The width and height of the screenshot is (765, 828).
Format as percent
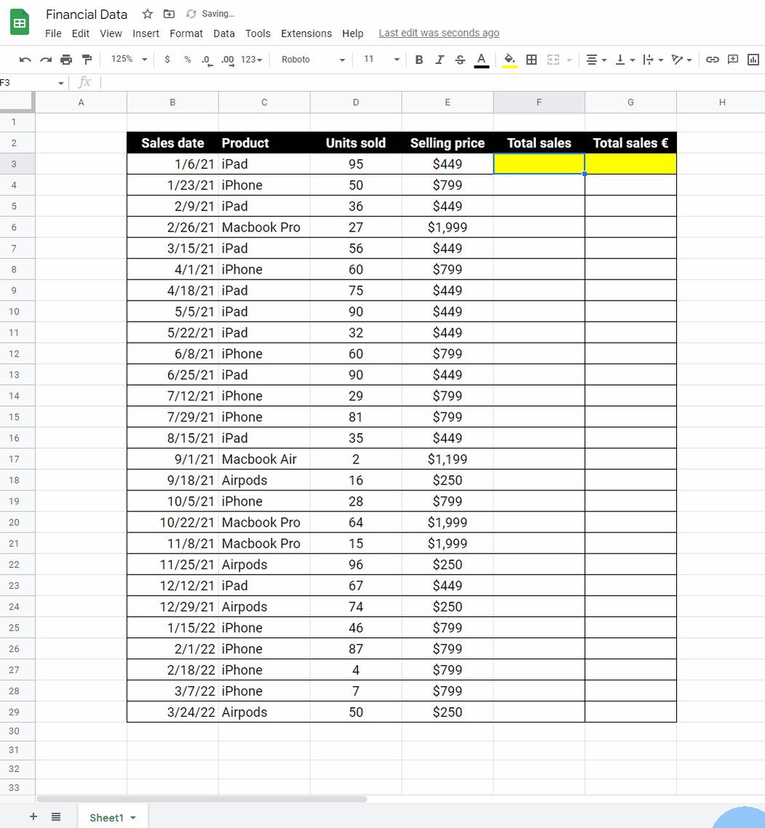coord(188,60)
